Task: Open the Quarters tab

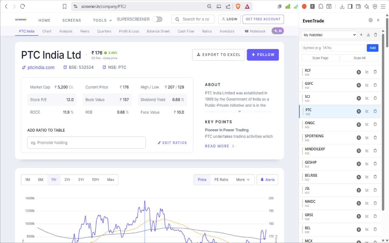Action: [104, 31]
